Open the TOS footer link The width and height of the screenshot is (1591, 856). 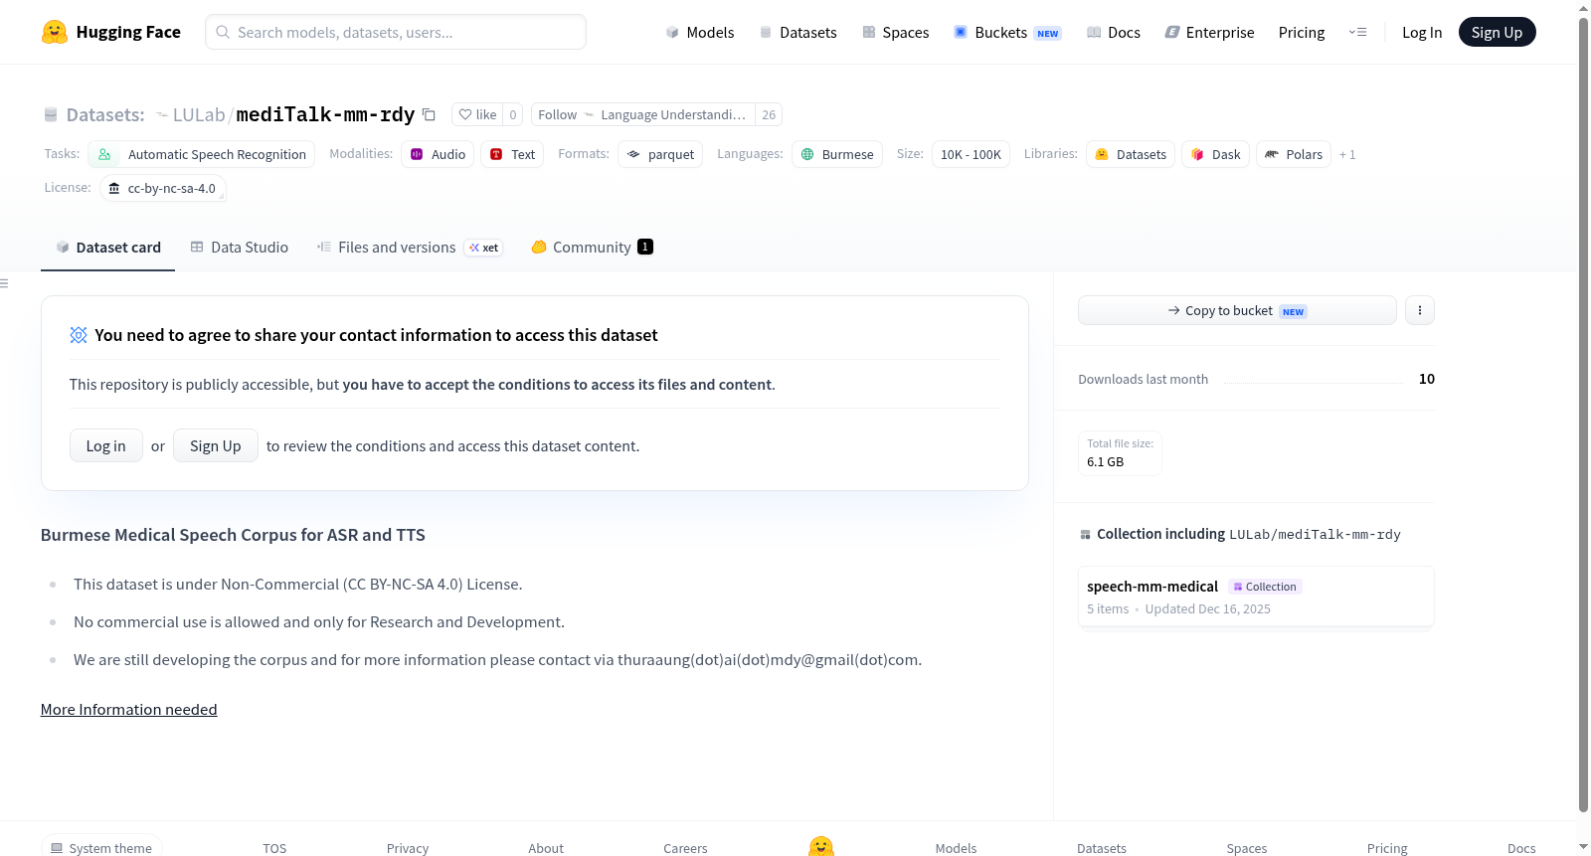point(274,848)
